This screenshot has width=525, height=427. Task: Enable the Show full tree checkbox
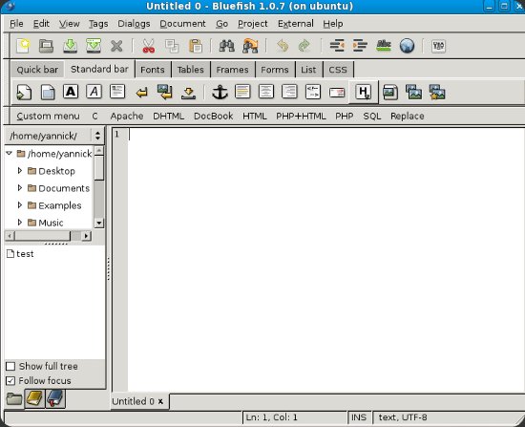pyautogui.click(x=10, y=366)
